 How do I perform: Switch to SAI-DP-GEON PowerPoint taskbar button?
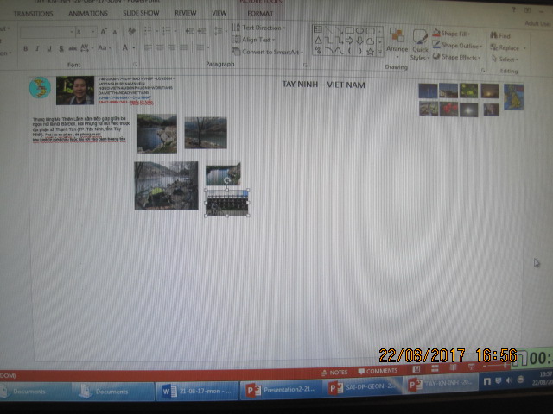coord(363,387)
